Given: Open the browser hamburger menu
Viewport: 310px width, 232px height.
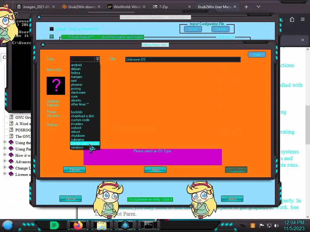Looking at the screenshot, I should 303,19.
